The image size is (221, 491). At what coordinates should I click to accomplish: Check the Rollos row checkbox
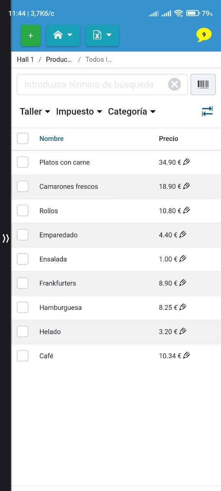pyautogui.click(x=23, y=211)
